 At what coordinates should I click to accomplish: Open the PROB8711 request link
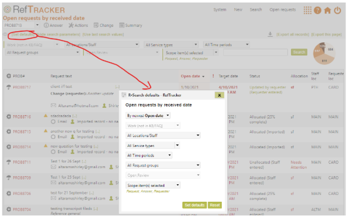(x=22, y=162)
